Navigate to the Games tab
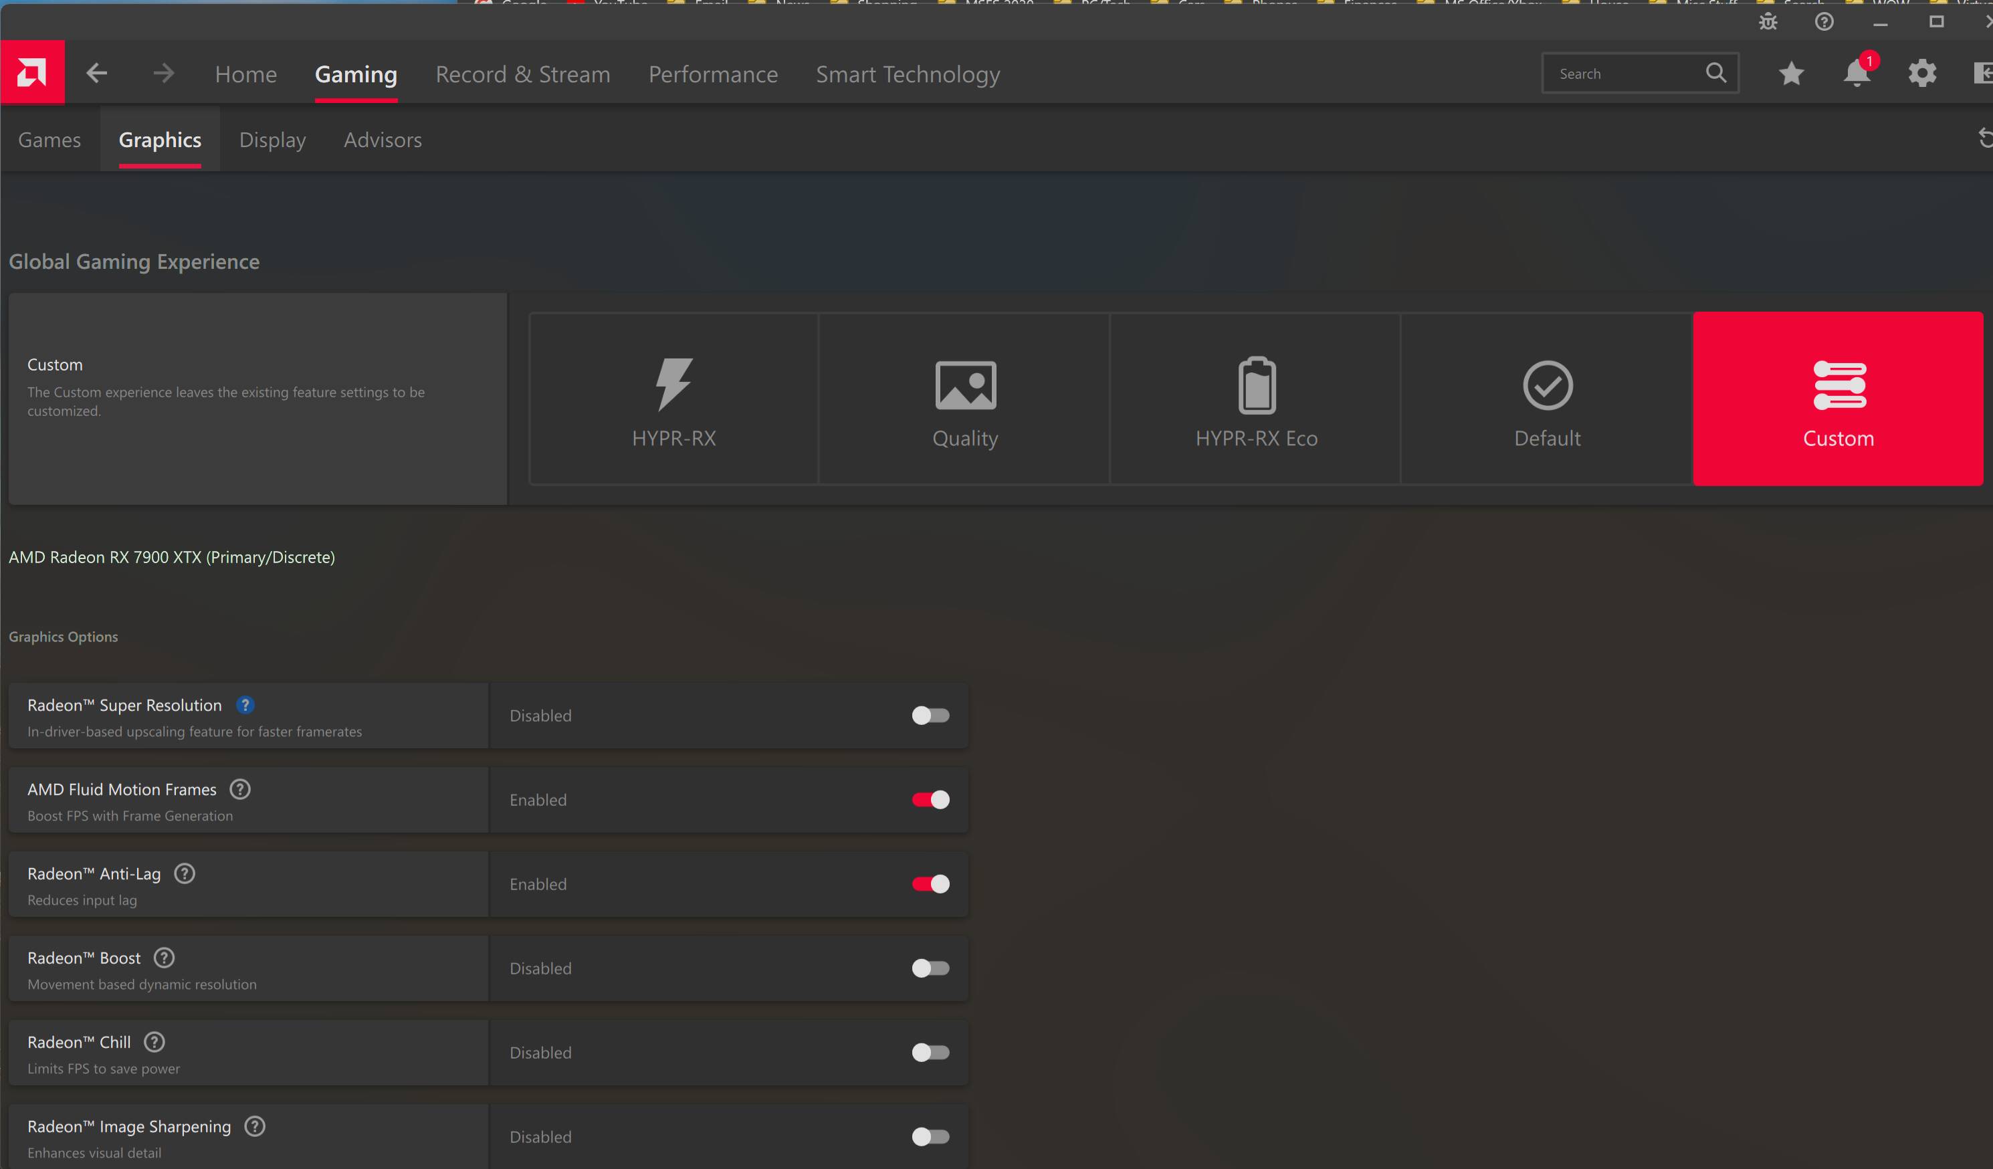Screen dimensions: 1993x1169 [49, 139]
